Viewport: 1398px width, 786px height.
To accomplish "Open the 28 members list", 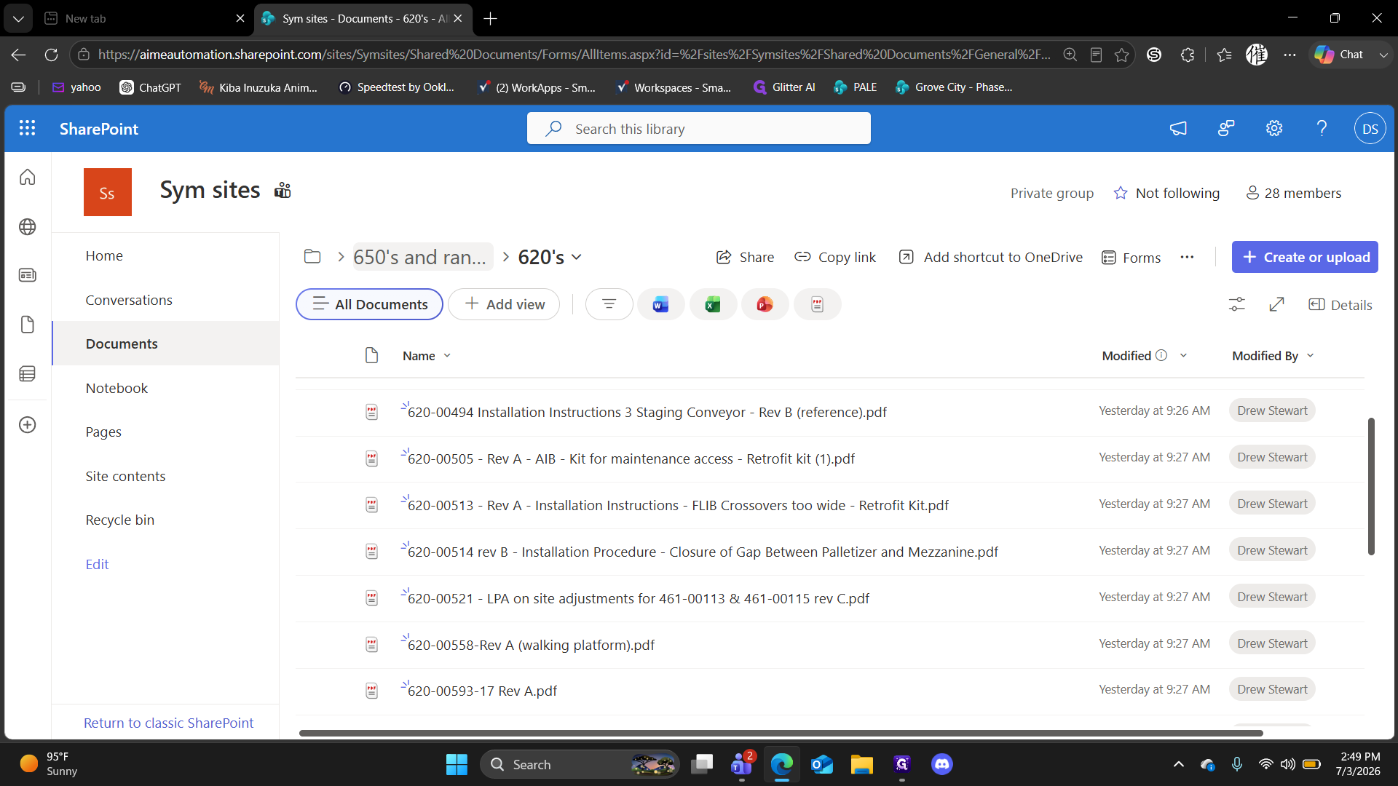I will (1294, 193).
